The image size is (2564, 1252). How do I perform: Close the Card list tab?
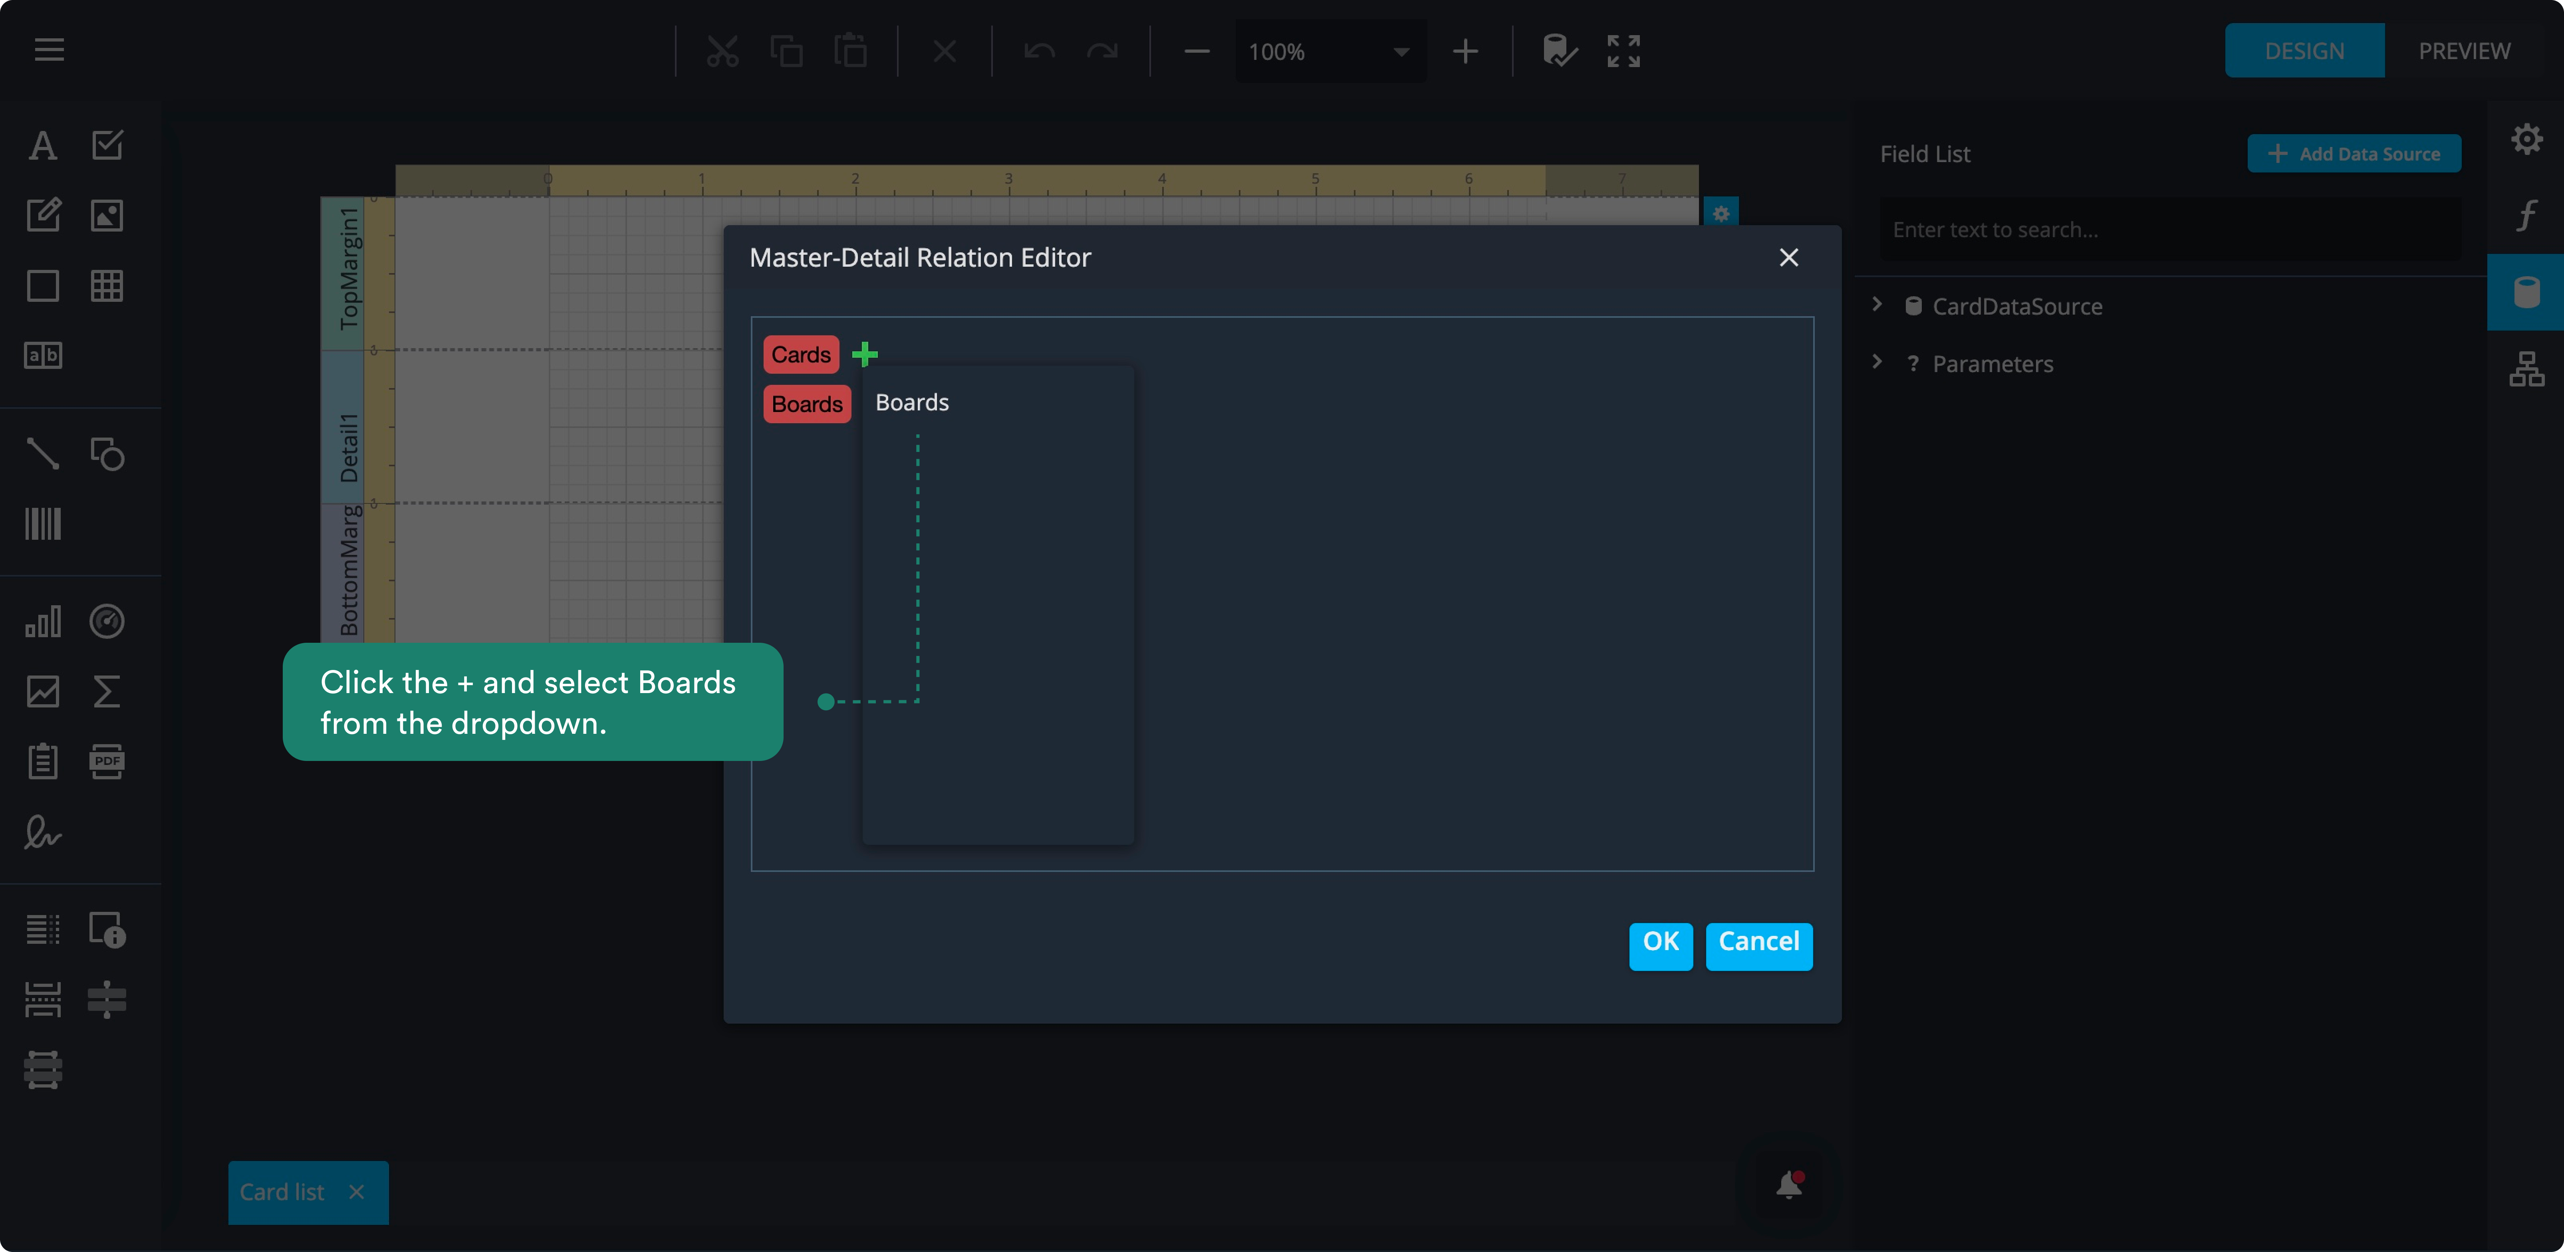[356, 1192]
